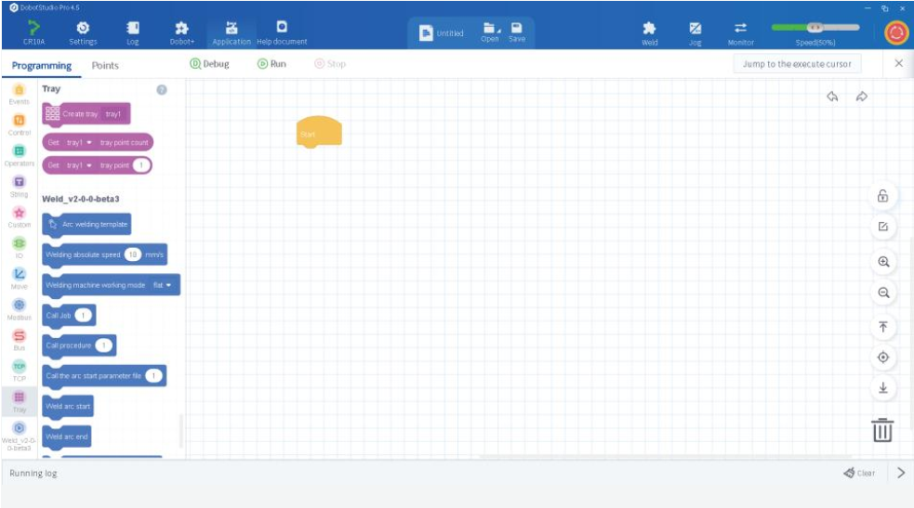Click the red emergency stop button

896,33
